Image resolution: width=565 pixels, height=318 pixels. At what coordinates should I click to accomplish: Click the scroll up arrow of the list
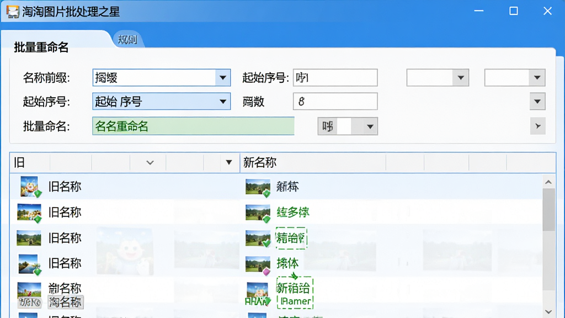click(x=548, y=182)
